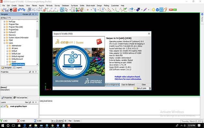Click the blue Undo arrow icon

(20, 10)
